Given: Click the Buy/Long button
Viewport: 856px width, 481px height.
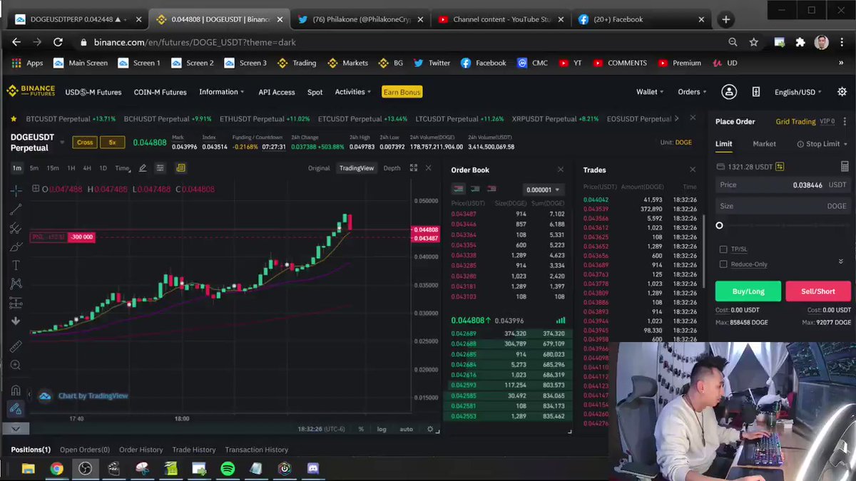Looking at the screenshot, I should [x=748, y=291].
